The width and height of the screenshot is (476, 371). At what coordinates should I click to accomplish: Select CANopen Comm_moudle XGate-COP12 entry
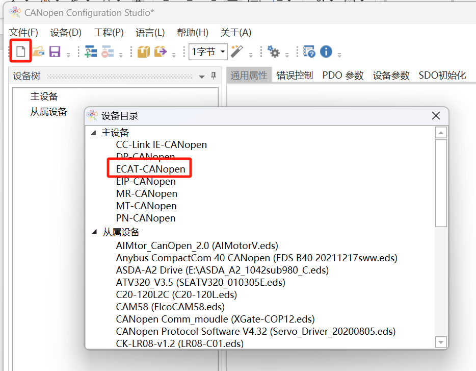(215, 319)
